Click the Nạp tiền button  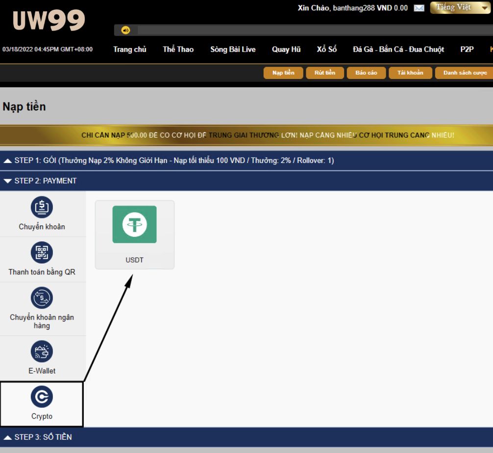(283, 73)
